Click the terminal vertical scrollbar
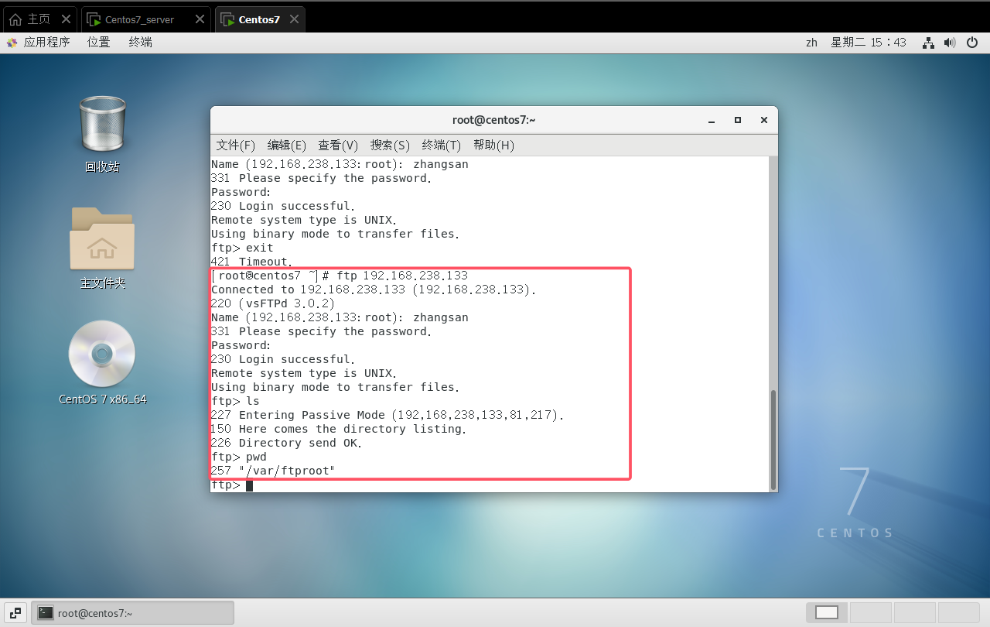Viewport: 990px width, 627px height. pos(772,438)
